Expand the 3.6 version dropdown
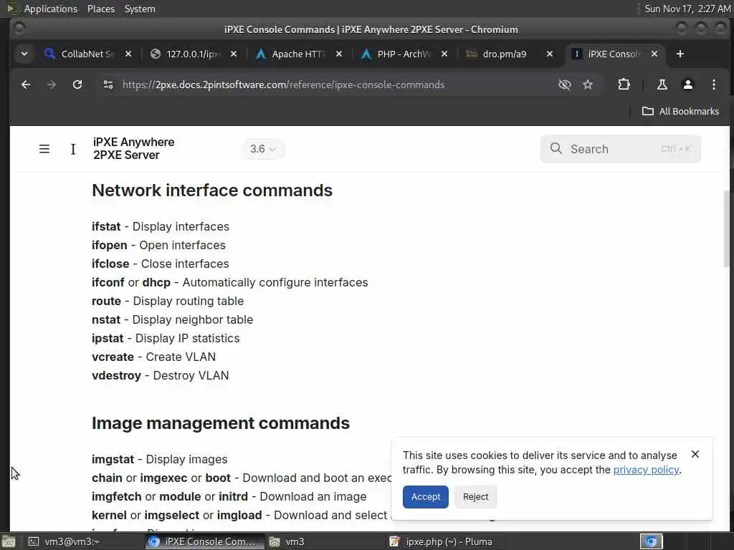 click(262, 149)
